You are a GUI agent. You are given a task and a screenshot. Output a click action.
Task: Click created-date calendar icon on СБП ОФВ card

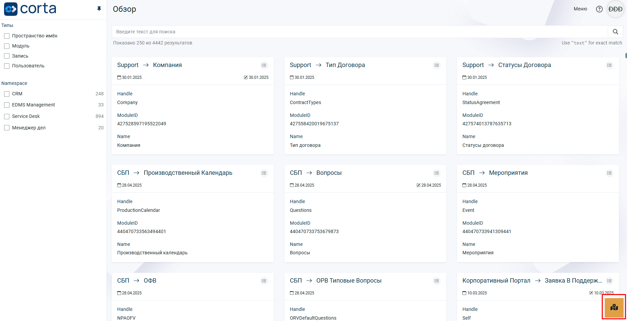(x=119, y=293)
